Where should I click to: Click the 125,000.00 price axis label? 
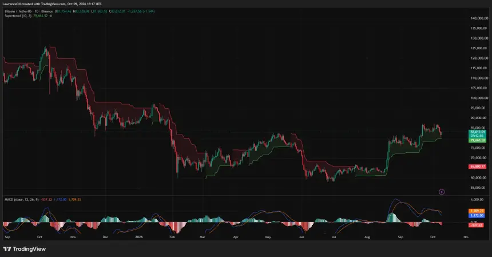click(479, 48)
